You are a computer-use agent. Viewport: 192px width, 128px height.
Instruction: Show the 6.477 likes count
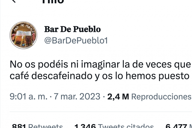click(x=176, y=126)
